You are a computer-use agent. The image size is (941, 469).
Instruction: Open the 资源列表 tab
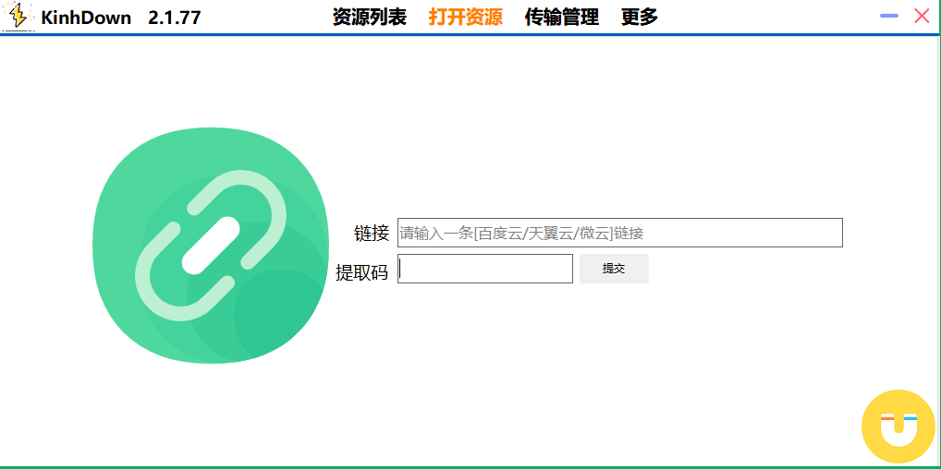tap(370, 17)
